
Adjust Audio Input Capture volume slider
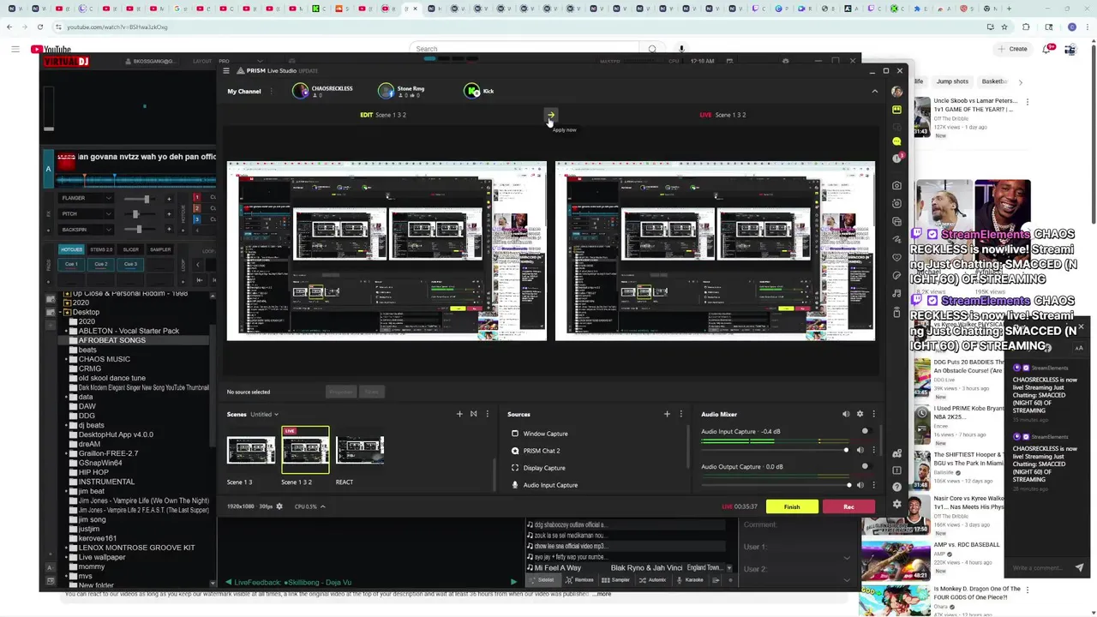pos(775,450)
